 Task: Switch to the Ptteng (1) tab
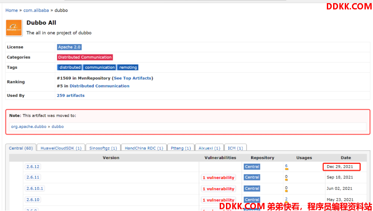pos(181,148)
